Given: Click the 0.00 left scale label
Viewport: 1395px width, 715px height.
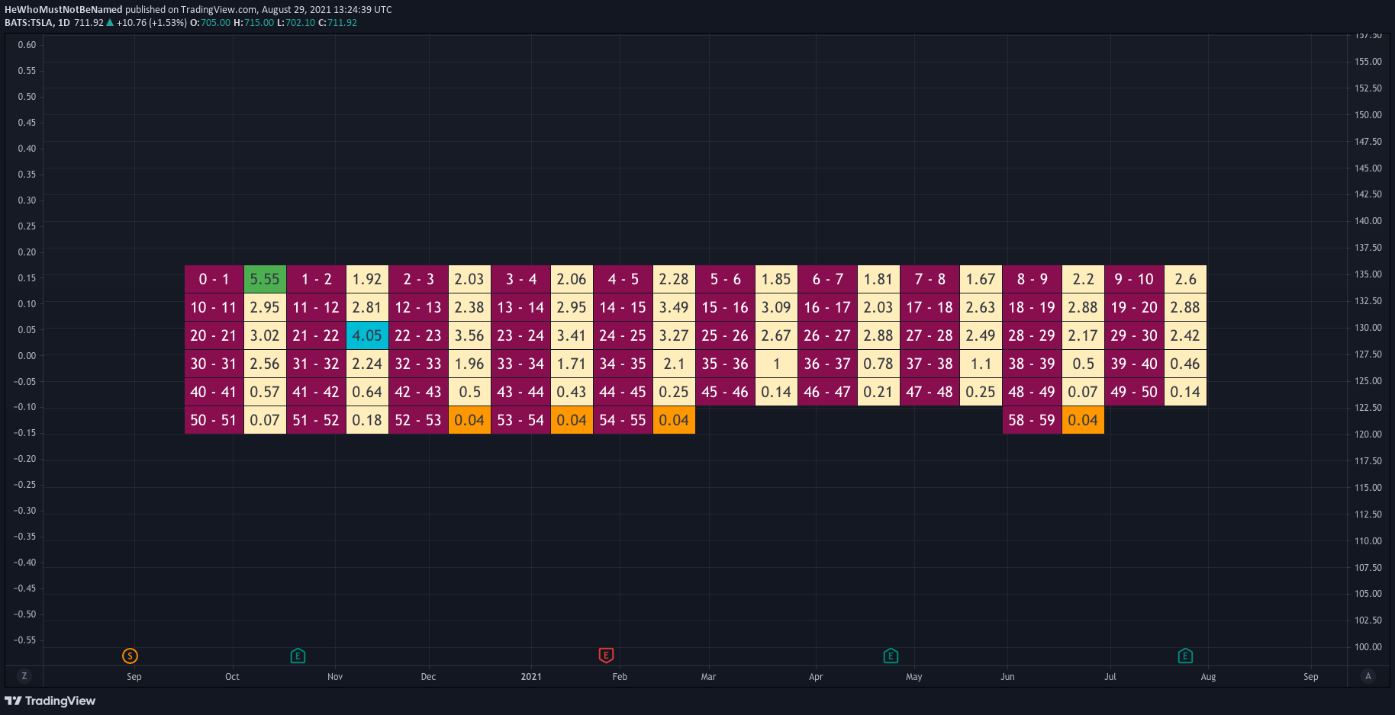Looking at the screenshot, I should click(x=27, y=356).
